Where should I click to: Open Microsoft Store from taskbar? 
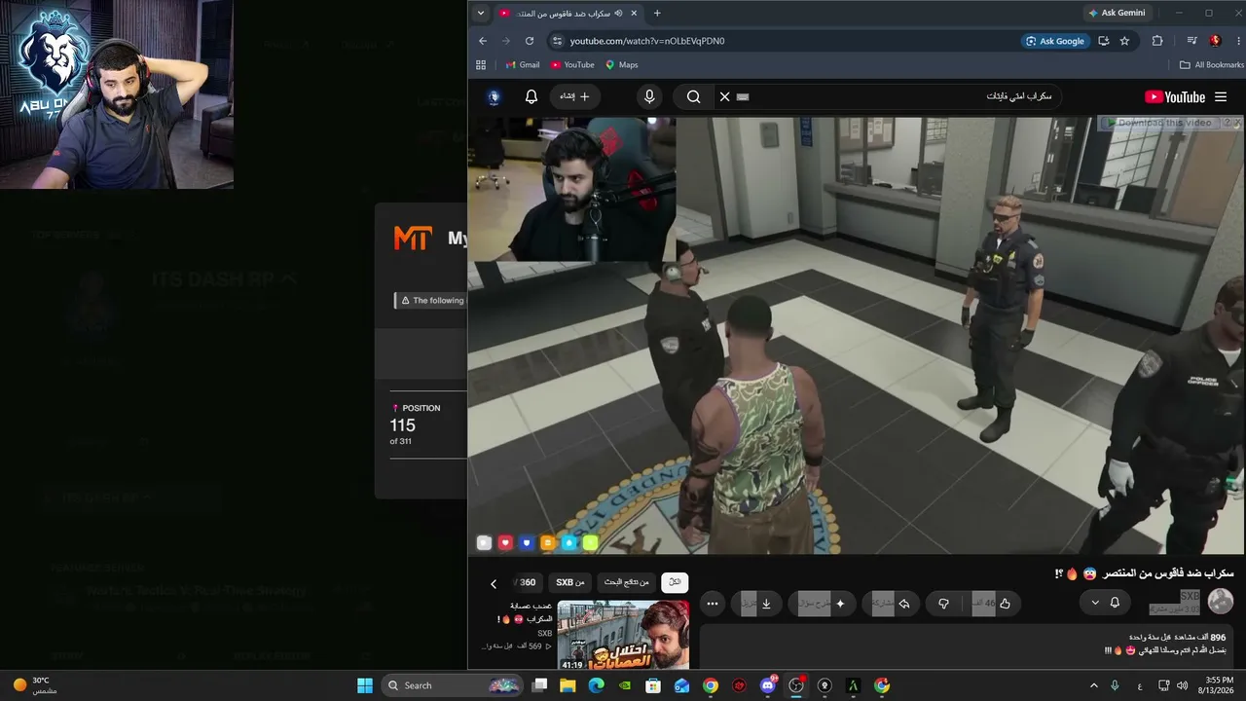point(653,685)
